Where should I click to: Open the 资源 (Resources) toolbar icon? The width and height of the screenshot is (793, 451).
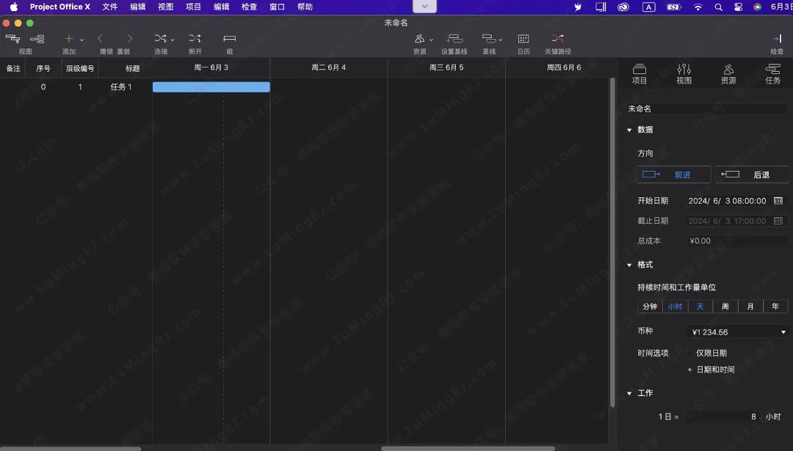419,39
